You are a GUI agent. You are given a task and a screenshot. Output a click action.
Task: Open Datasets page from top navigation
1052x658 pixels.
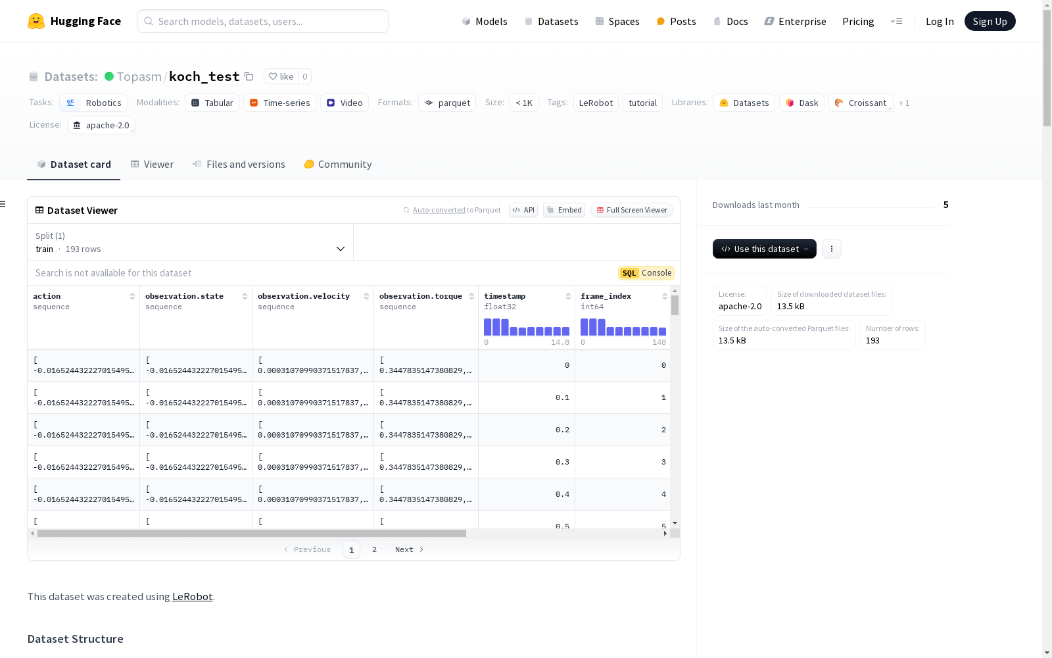[x=551, y=21]
